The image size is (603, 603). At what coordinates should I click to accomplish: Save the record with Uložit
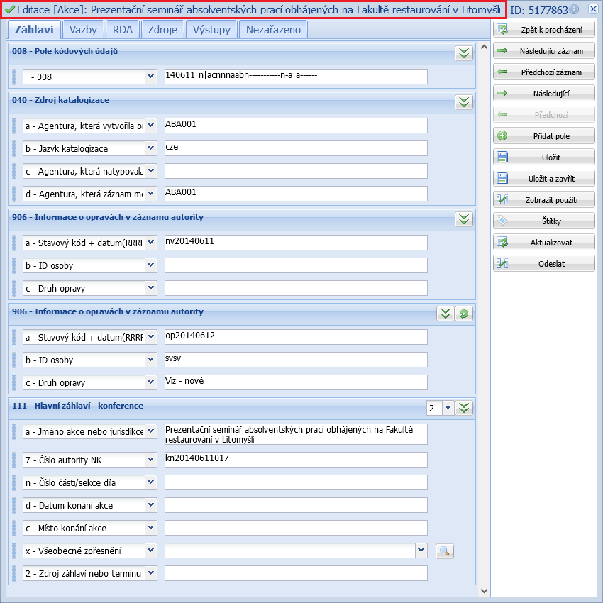click(544, 157)
